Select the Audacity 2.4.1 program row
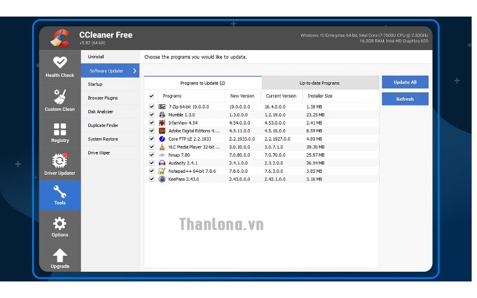The width and height of the screenshot is (477, 298). pyautogui.click(x=184, y=163)
